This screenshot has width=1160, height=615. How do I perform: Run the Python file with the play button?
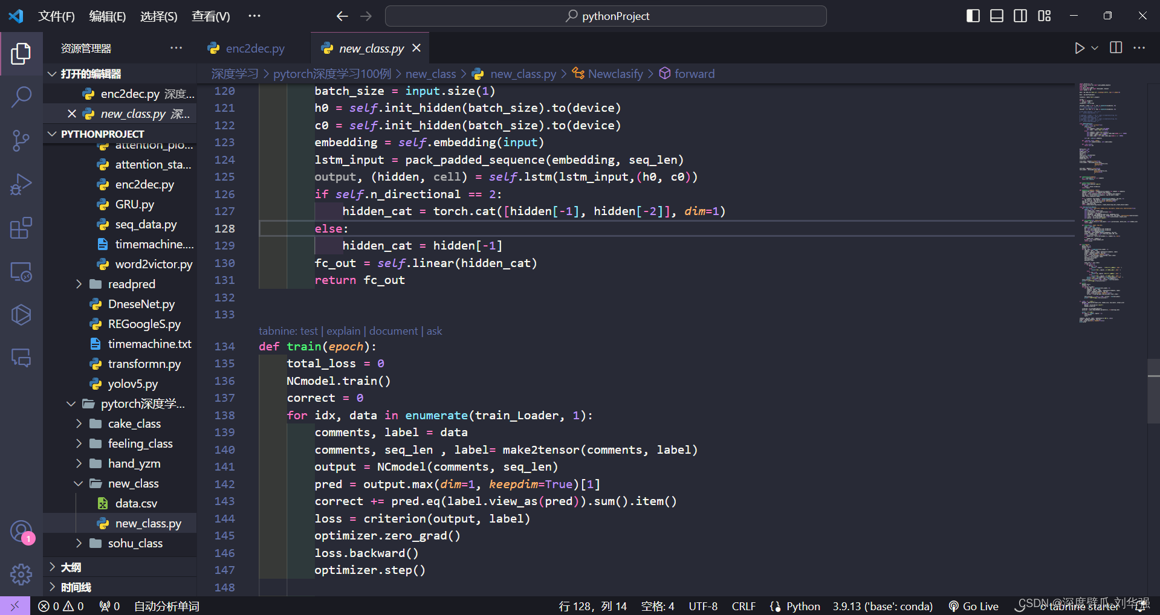click(1080, 48)
